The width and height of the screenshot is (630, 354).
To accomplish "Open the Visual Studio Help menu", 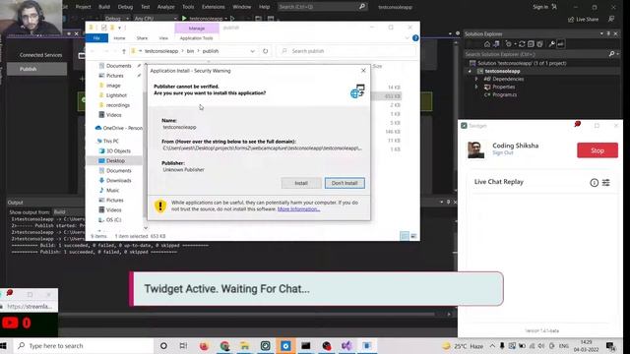I will [x=264, y=7].
